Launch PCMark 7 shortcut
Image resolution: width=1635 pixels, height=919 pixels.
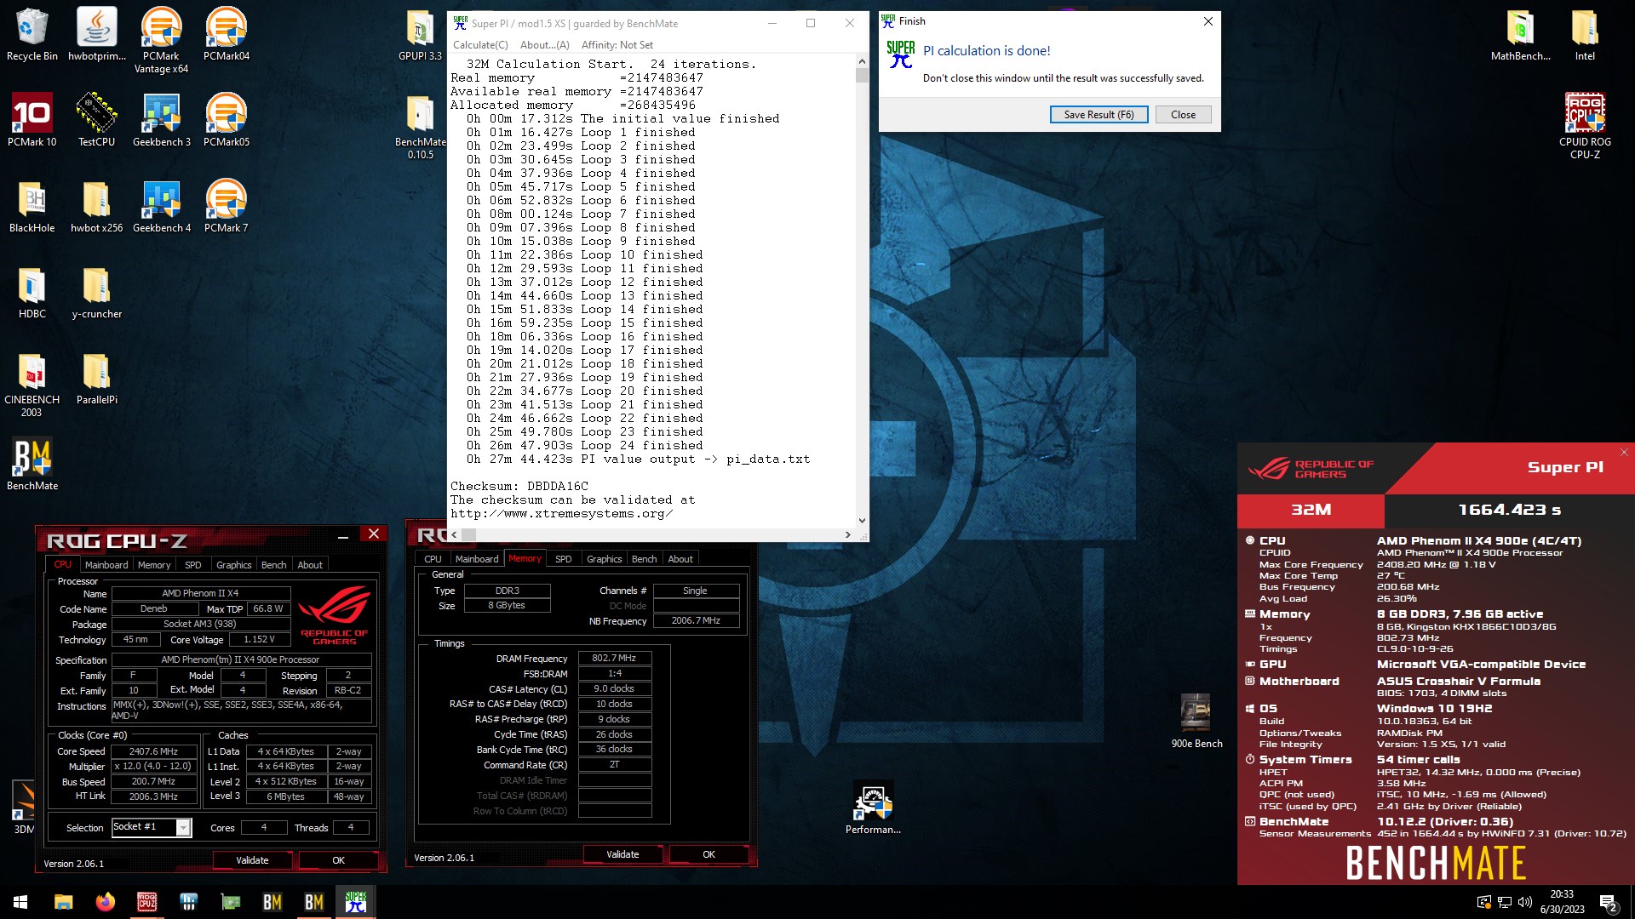(x=227, y=206)
